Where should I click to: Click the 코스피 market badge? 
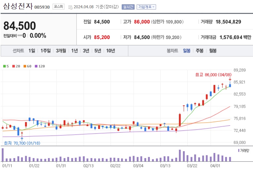point(59,7)
